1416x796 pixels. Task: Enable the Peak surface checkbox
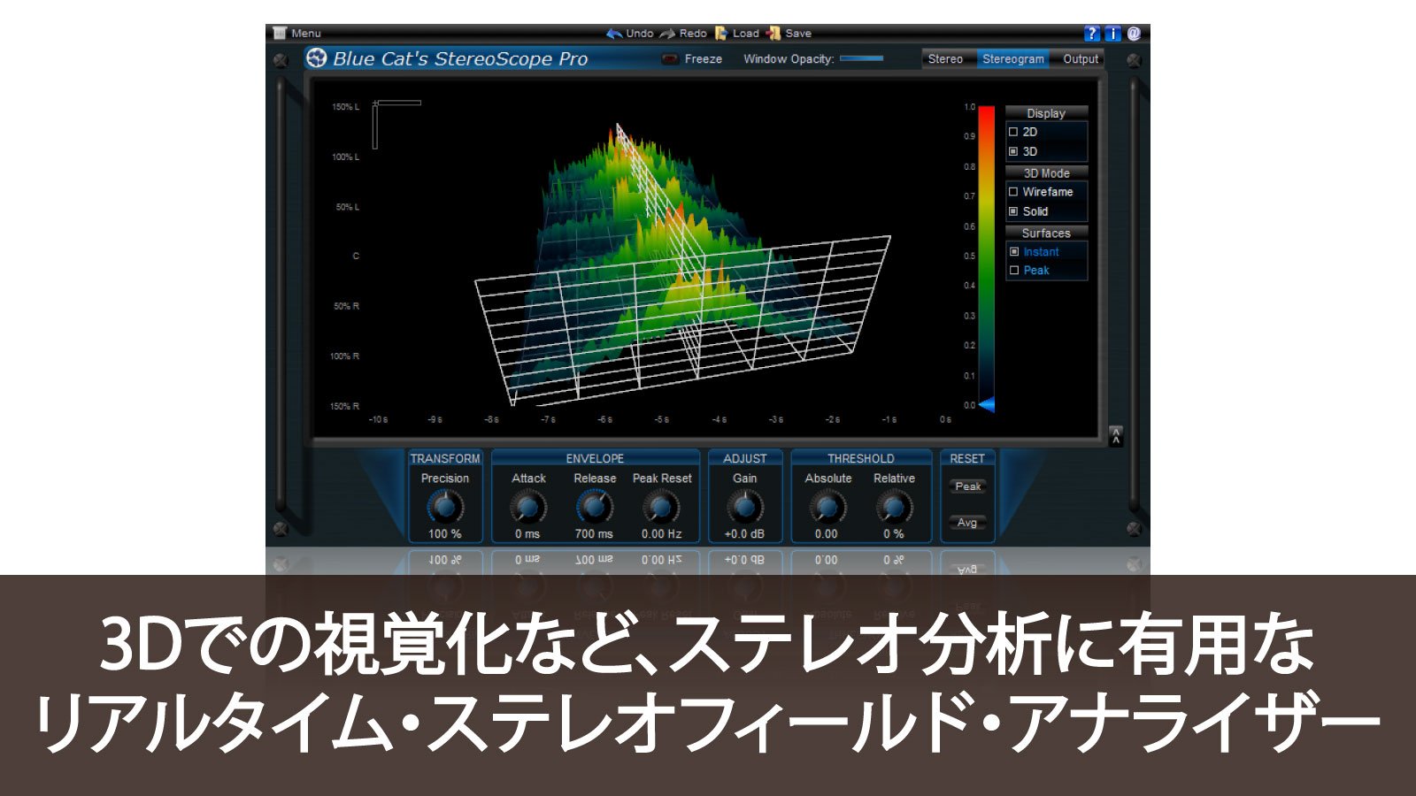click(x=1014, y=271)
